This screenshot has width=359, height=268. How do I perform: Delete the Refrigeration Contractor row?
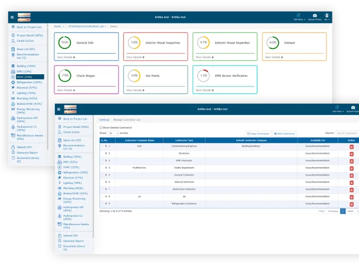pos(351,204)
